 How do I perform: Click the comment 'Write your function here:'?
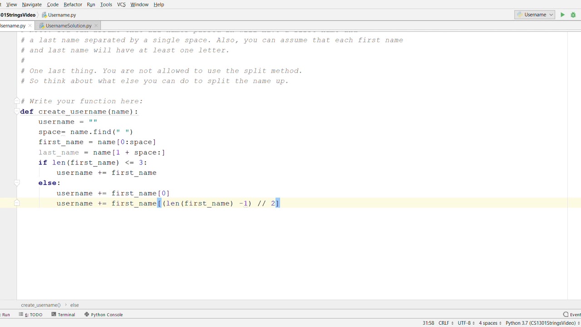(x=82, y=101)
